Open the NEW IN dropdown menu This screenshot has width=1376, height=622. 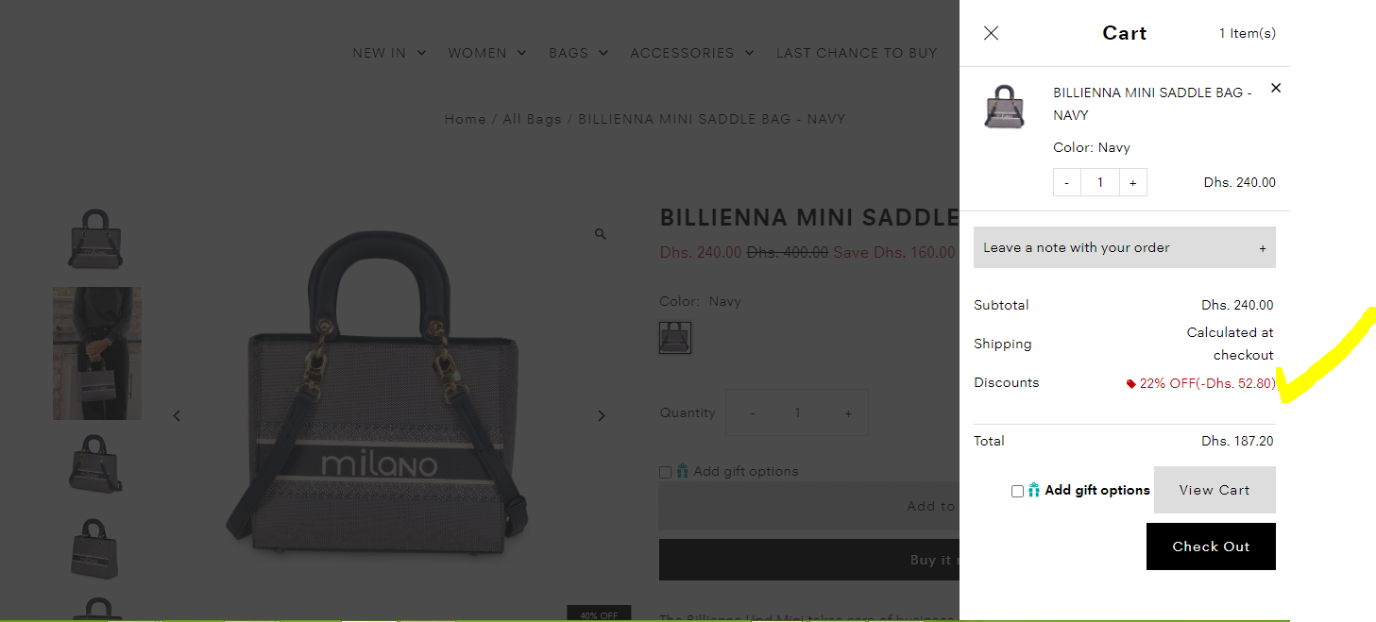click(x=389, y=53)
